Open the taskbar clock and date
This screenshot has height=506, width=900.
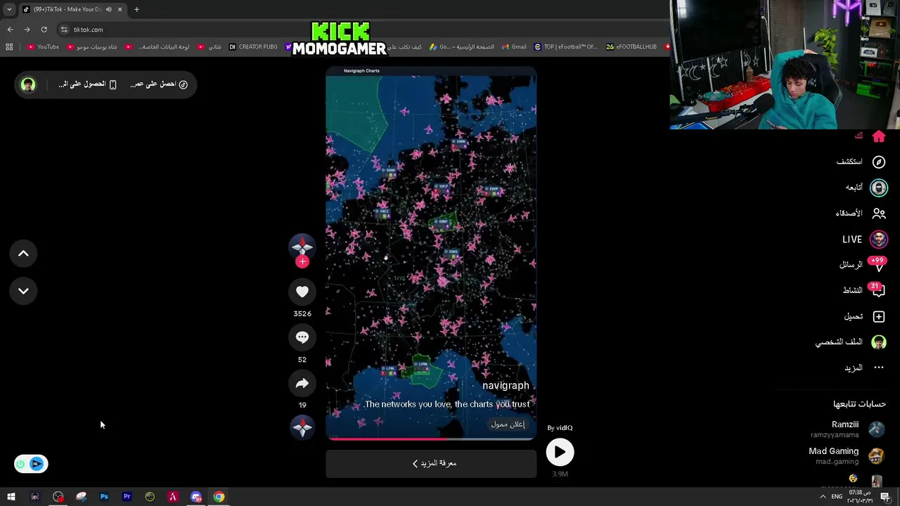[859, 497]
